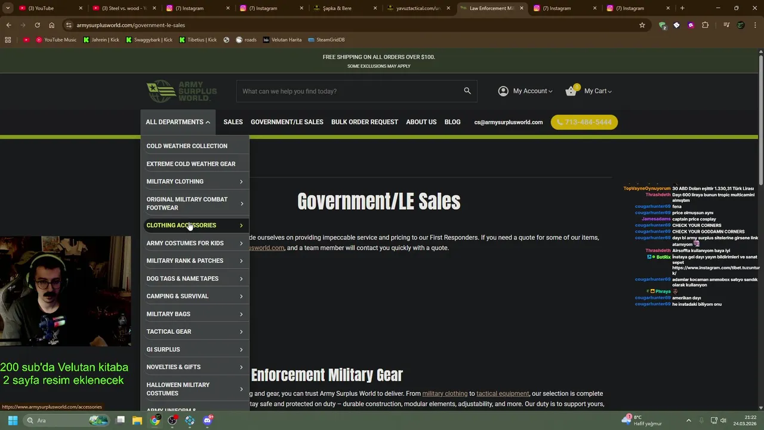Expand ARMY COSTUMES FOR KIDS submenu
The width and height of the screenshot is (764, 430).
(x=241, y=243)
